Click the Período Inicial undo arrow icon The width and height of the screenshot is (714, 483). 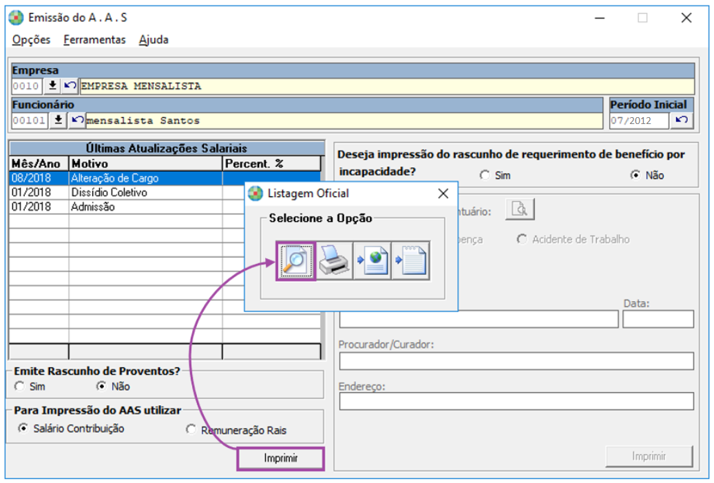coord(681,121)
